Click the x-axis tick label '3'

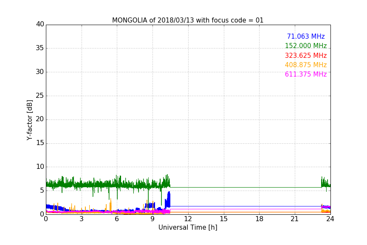(82, 219)
